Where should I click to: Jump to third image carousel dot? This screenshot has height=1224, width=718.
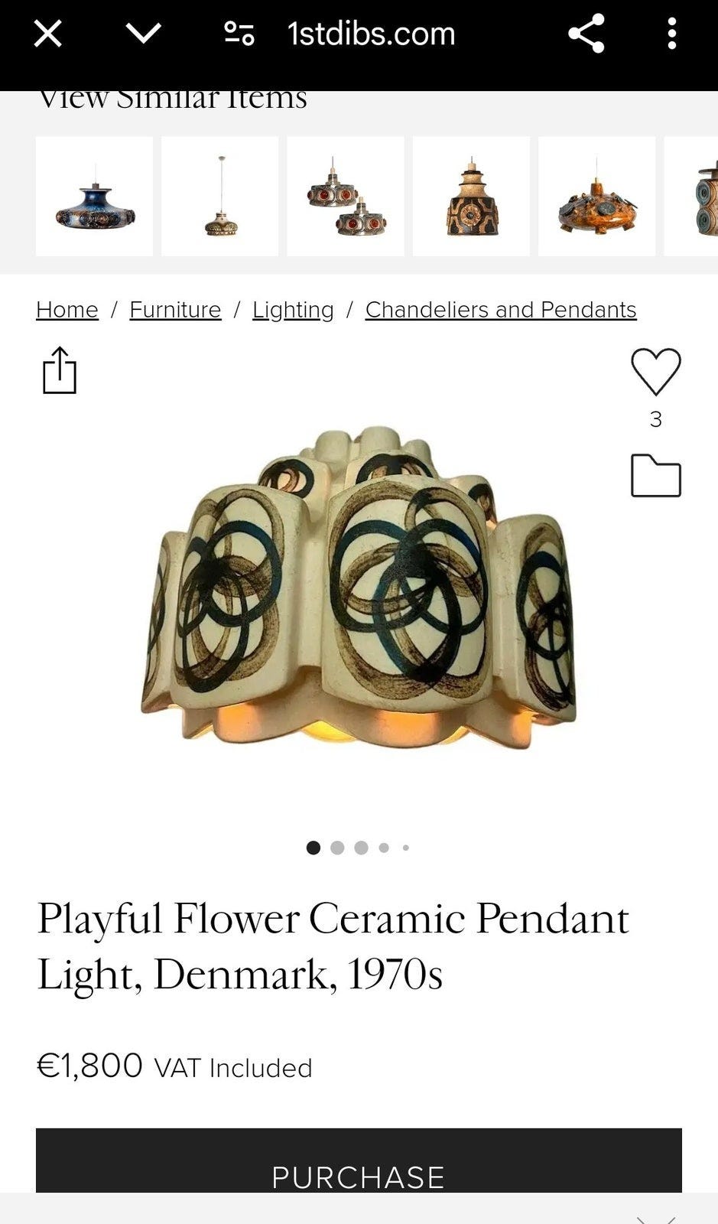(x=362, y=848)
